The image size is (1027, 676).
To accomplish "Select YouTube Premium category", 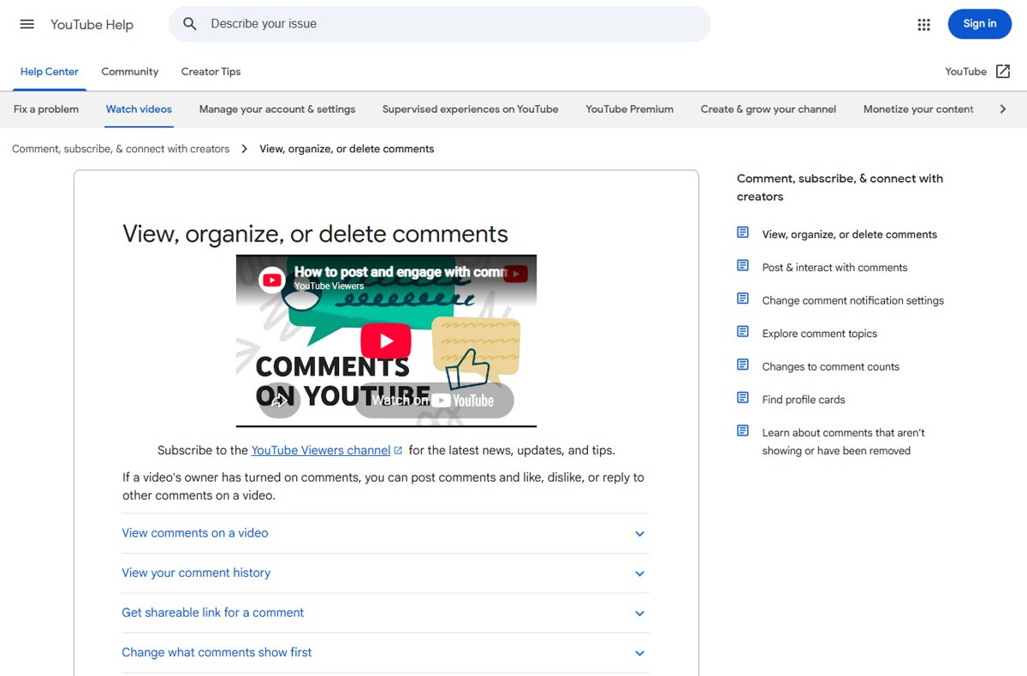I will coord(630,110).
